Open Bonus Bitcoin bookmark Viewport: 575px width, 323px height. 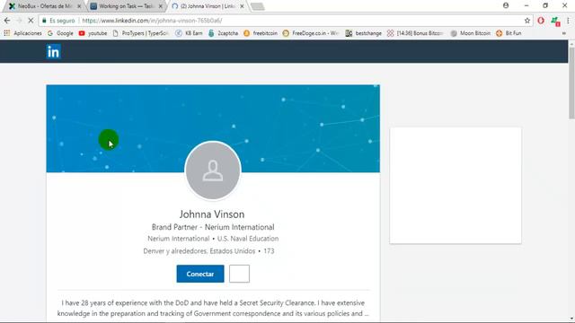pyautogui.click(x=415, y=33)
